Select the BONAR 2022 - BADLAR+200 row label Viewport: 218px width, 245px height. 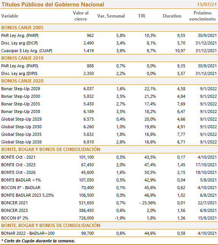[x=28, y=233]
